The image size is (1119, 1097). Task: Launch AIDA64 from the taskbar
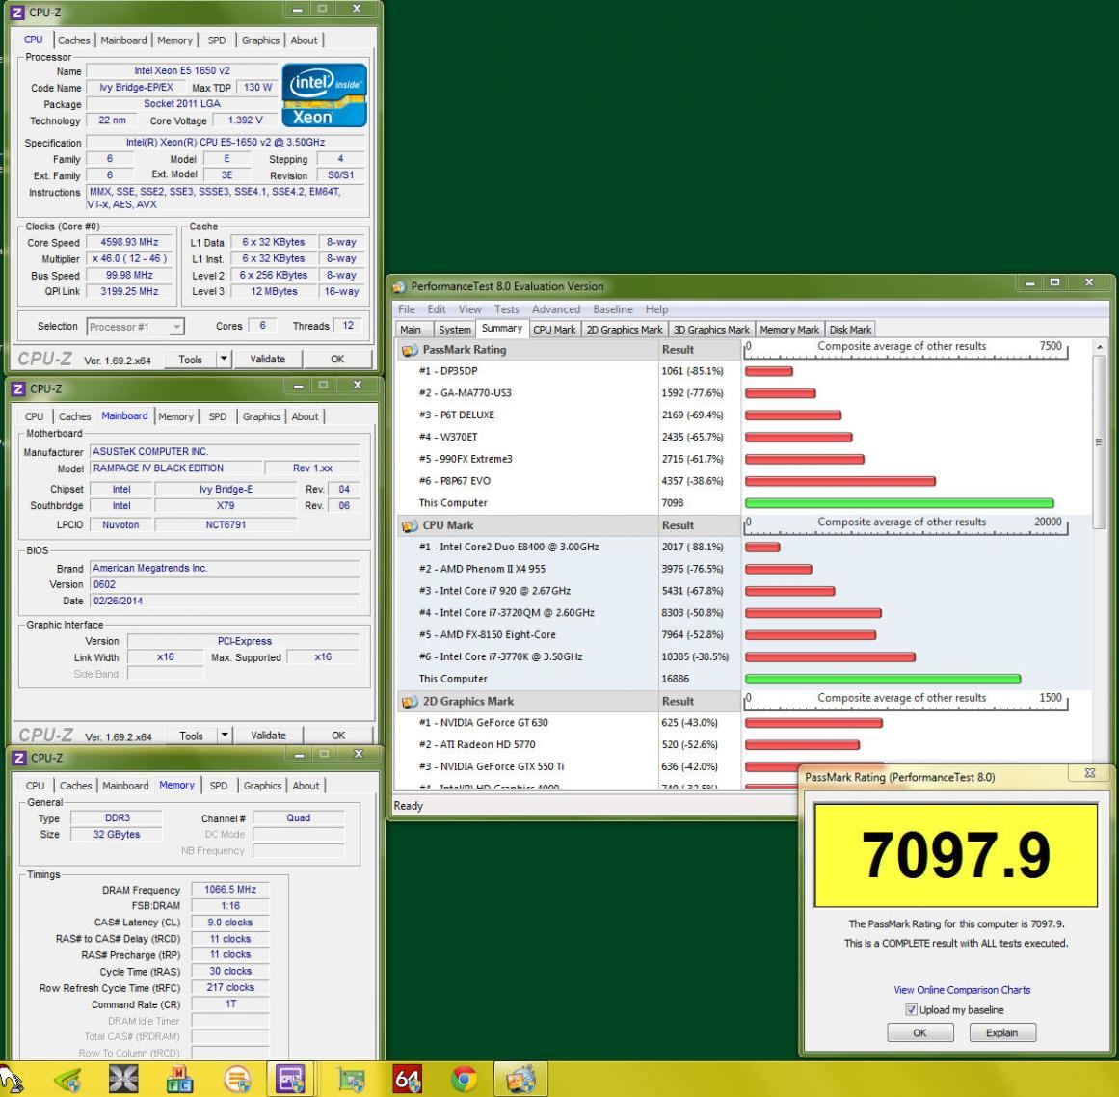[408, 1079]
